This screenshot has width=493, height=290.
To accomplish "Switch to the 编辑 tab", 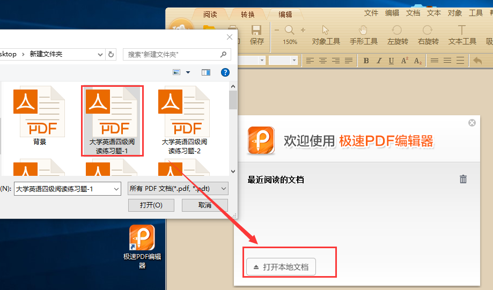I will 285,14.
